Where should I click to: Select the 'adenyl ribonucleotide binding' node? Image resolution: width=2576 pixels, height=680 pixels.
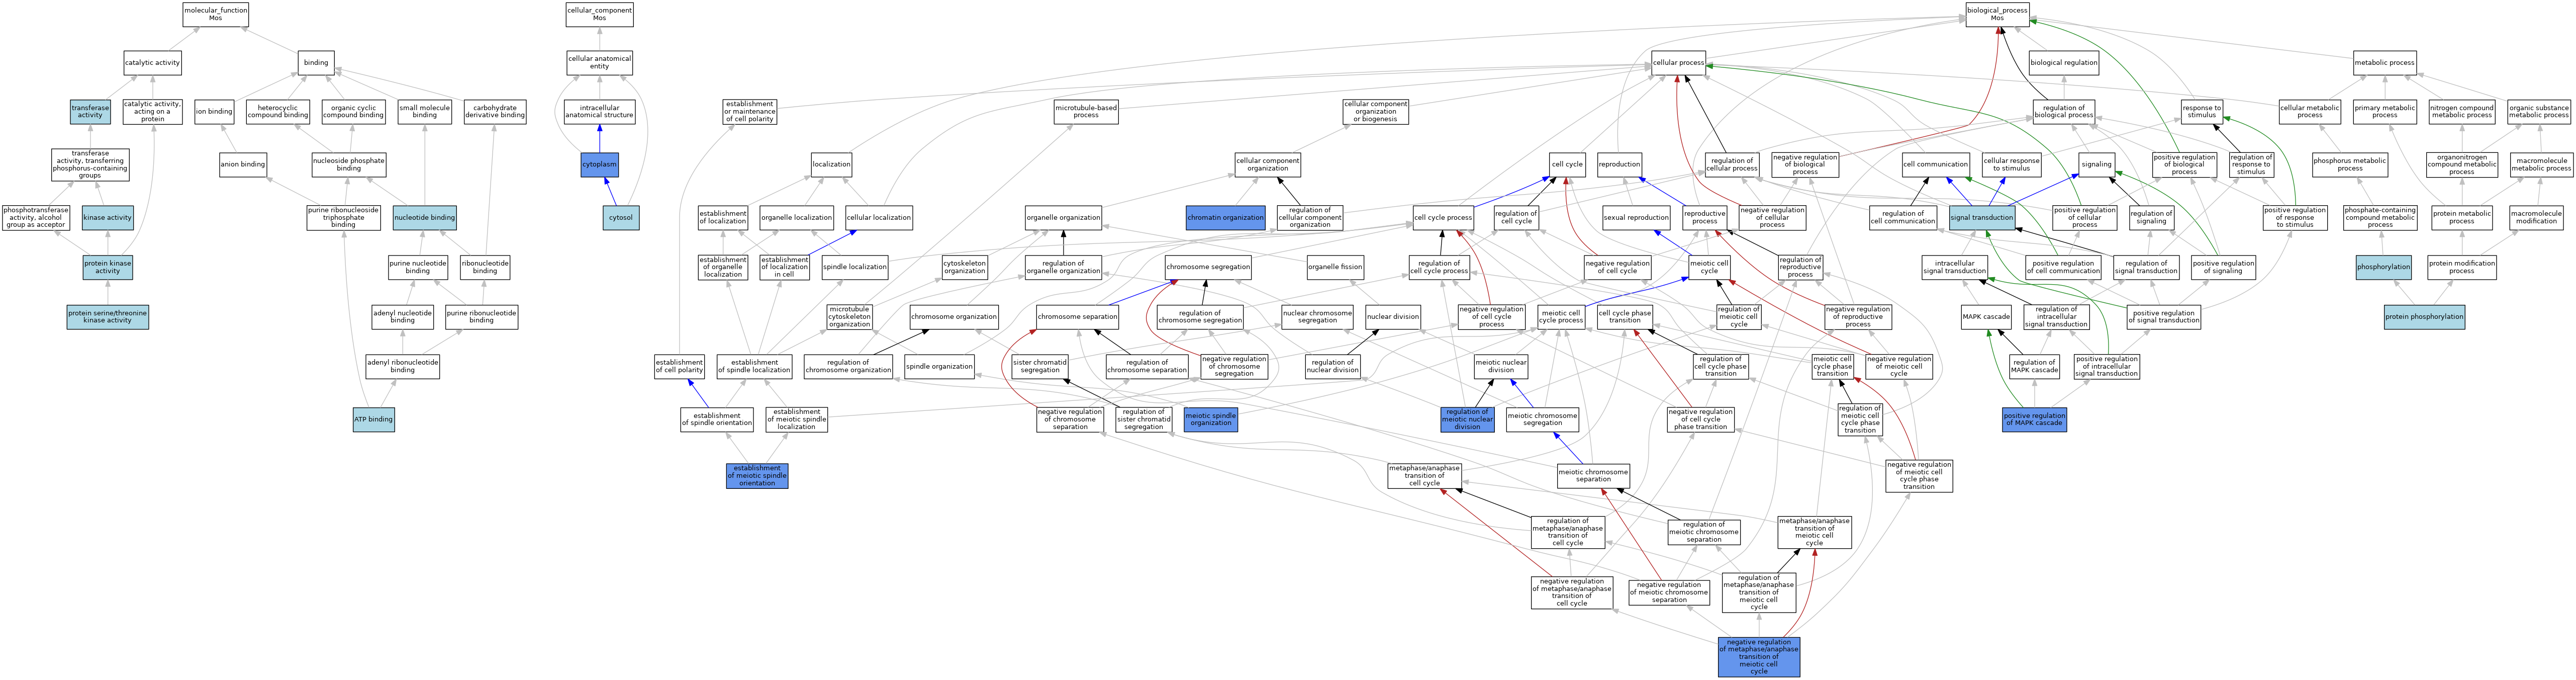click(402, 366)
